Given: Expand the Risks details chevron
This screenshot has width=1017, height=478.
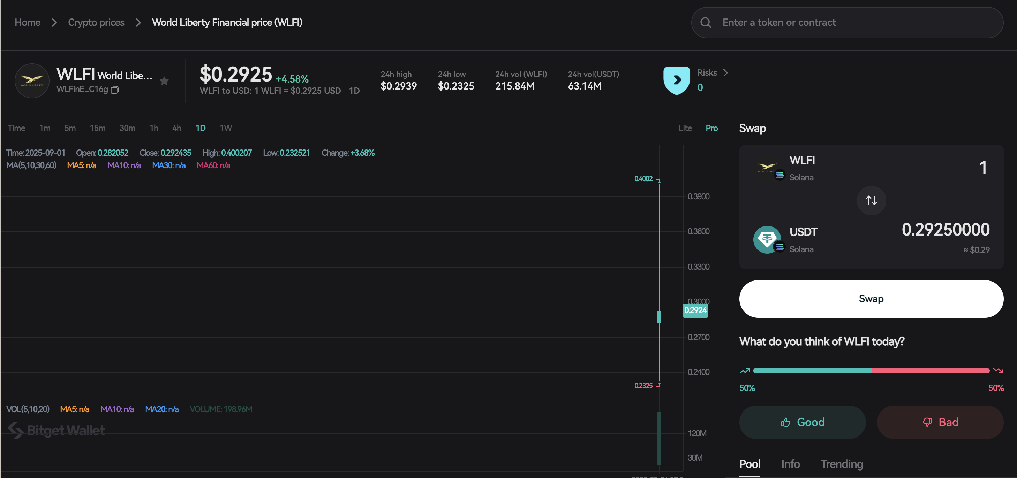Looking at the screenshot, I should (x=726, y=72).
